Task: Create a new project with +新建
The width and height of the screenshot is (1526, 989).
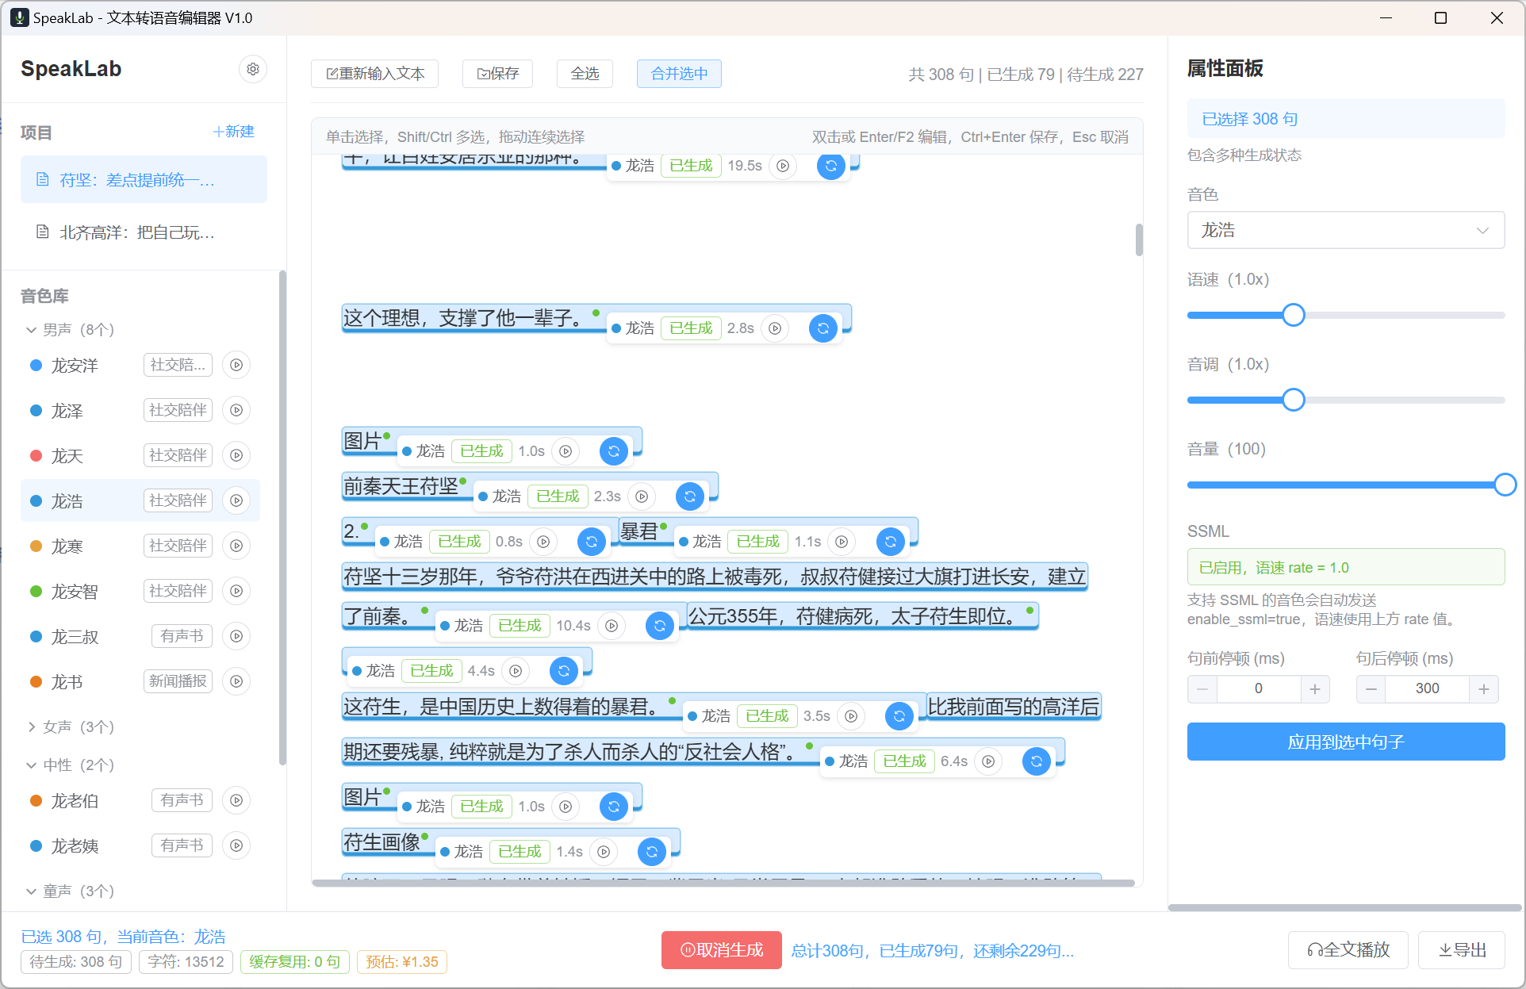Action: (234, 132)
